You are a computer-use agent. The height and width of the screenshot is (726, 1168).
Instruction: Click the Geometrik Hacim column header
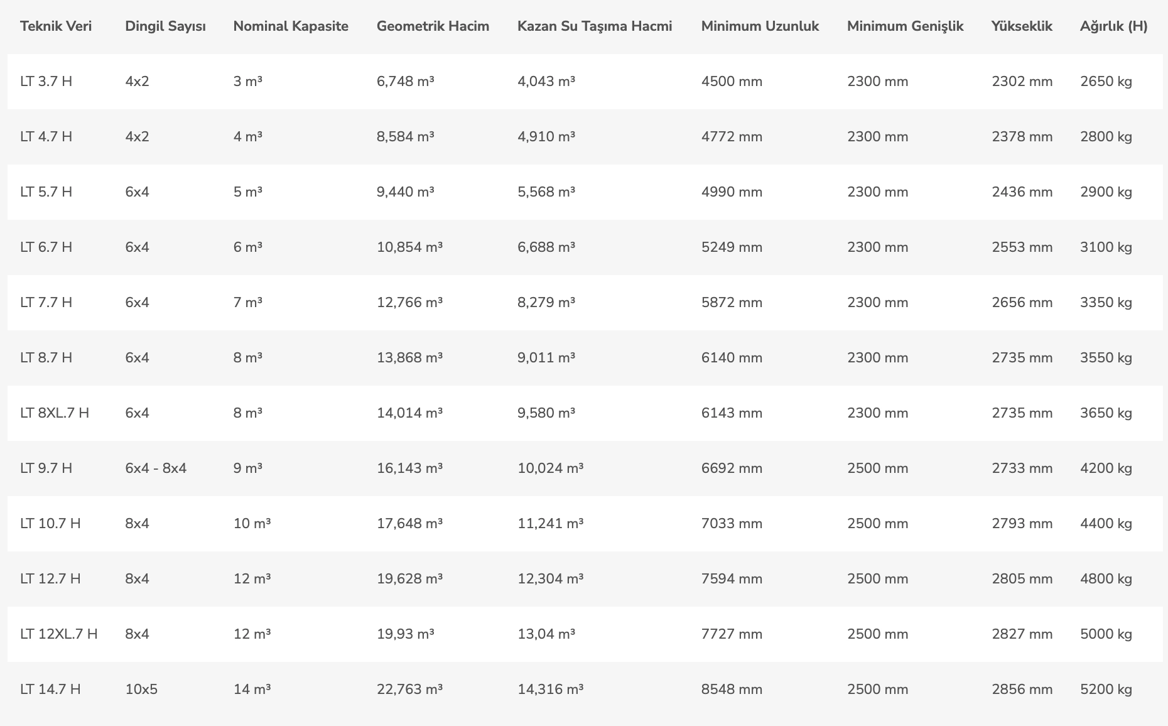(x=433, y=26)
